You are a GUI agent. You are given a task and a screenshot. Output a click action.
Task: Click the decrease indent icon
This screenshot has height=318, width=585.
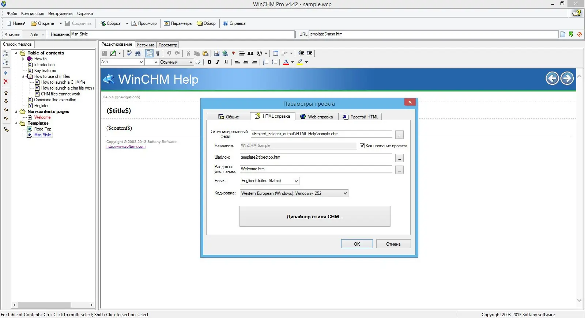pos(301,53)
